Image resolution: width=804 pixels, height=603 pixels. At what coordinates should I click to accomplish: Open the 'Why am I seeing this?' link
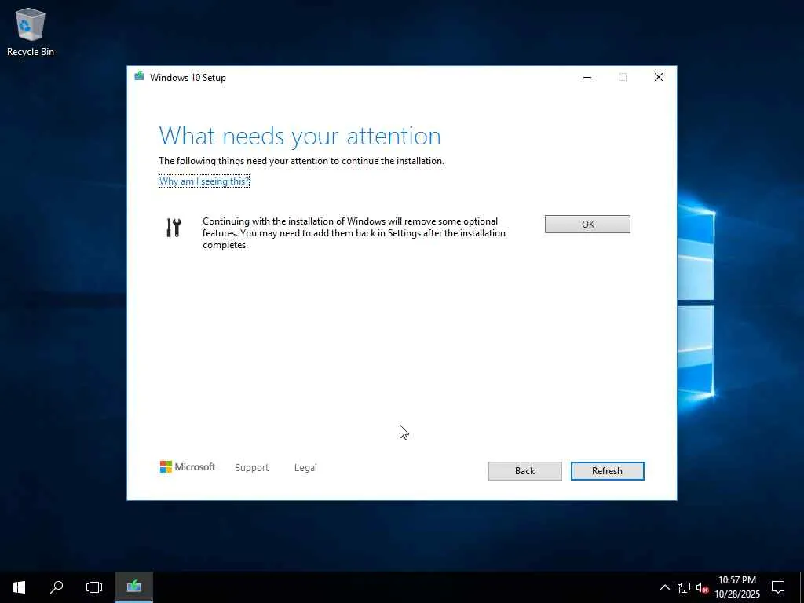tap(204, 181)
